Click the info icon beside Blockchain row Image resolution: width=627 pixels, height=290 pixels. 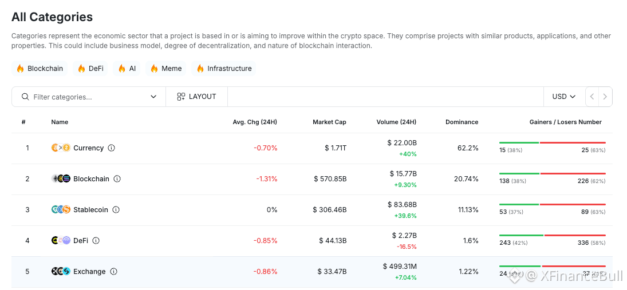pos(117,179)
